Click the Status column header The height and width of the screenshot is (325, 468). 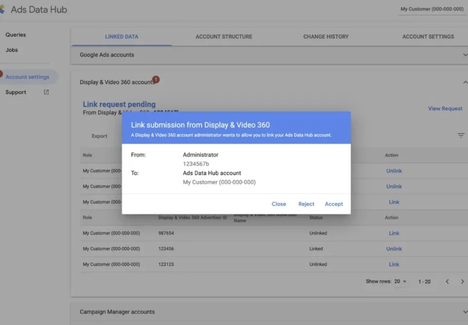pos(316,217)
